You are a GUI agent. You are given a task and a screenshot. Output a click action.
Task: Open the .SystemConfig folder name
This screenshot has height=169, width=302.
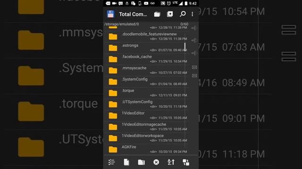[134, 79]
